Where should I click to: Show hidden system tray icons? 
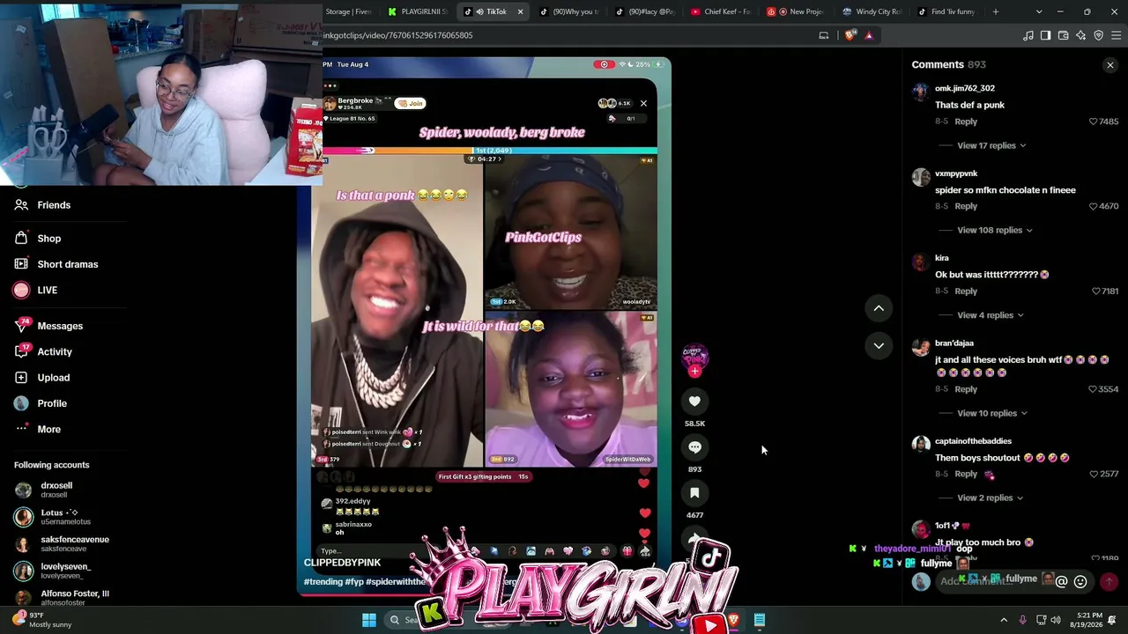[x=1004, y=620]
